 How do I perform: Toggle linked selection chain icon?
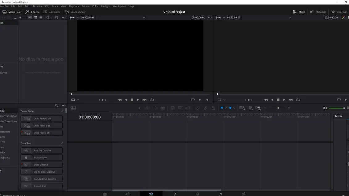pyautogui.click(x=206, y=108)
